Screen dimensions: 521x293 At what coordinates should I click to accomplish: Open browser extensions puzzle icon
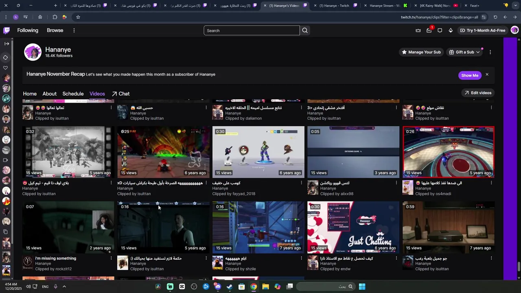coord(55,17)
